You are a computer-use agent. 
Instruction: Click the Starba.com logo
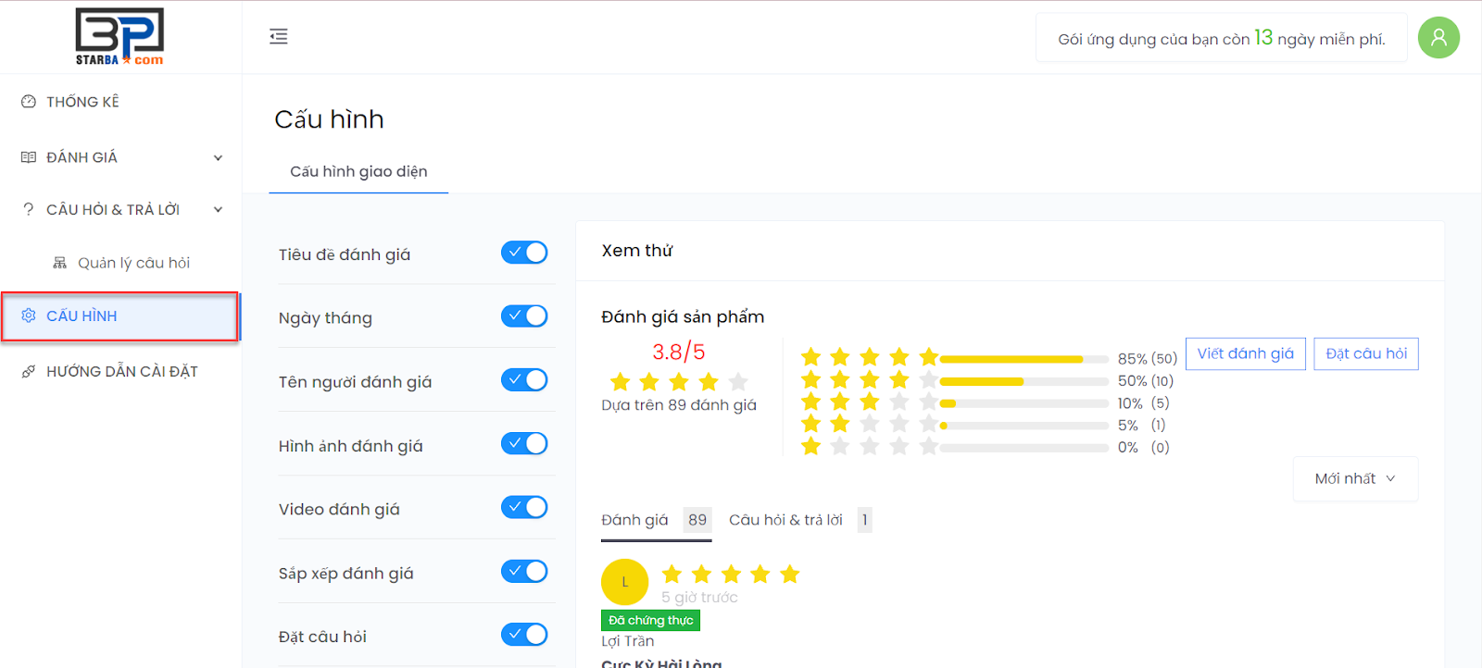[119, 37]
